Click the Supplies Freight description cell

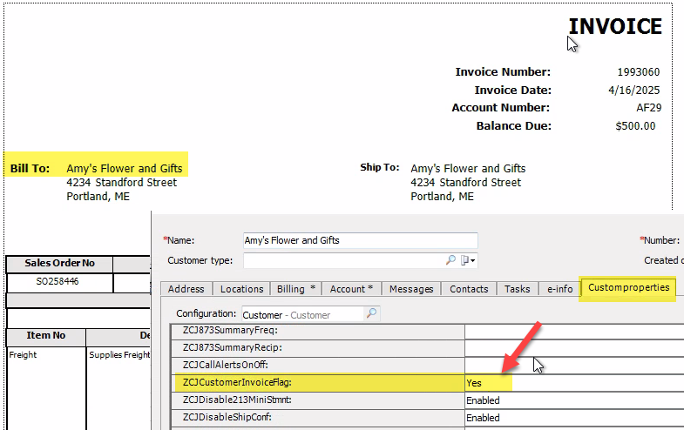point(119,355)
